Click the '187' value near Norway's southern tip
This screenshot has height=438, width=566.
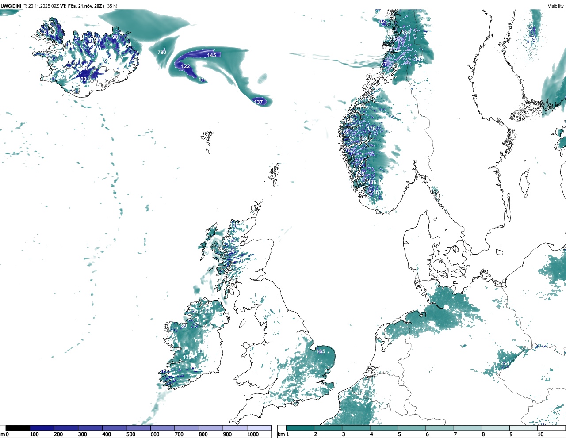click(x=378, y=192)
